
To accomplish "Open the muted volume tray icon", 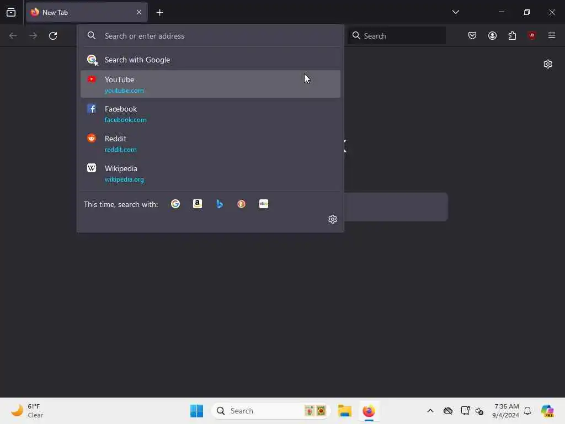I will coord(479,411).
